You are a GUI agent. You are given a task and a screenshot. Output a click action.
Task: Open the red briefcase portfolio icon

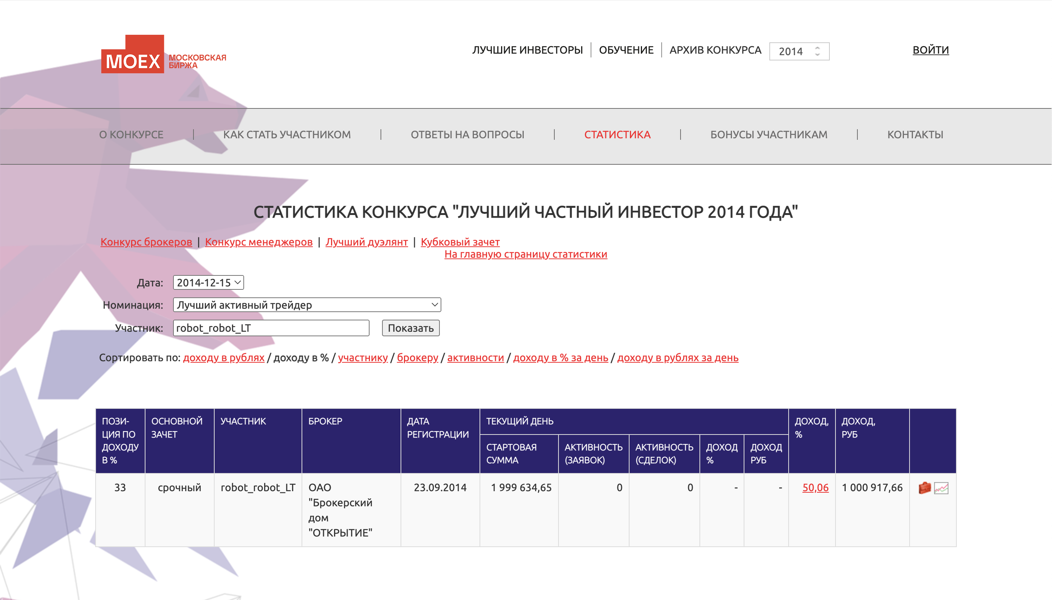click(x=924, y=488)
